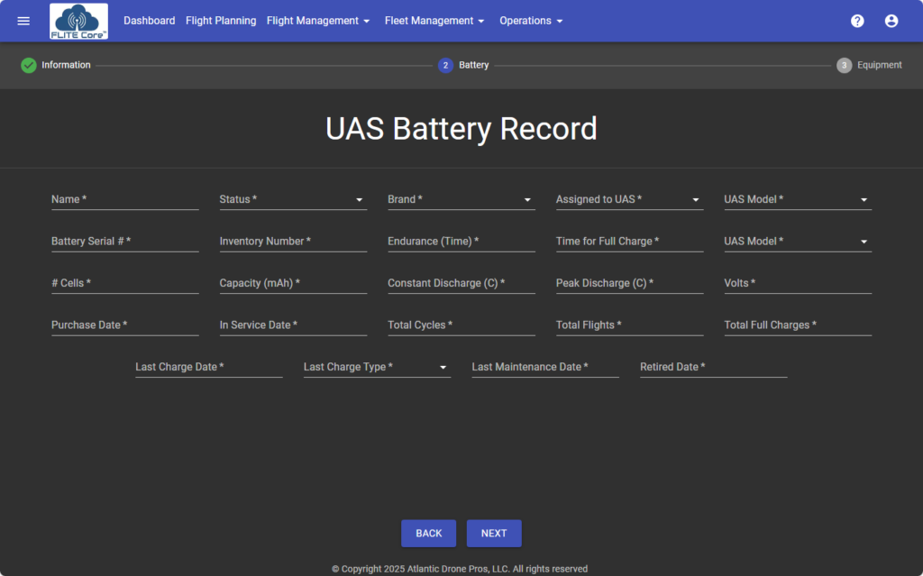Screen dimensions: 923x576
Task: Focus the Battery Serial # field
Action: coord(124,242)
